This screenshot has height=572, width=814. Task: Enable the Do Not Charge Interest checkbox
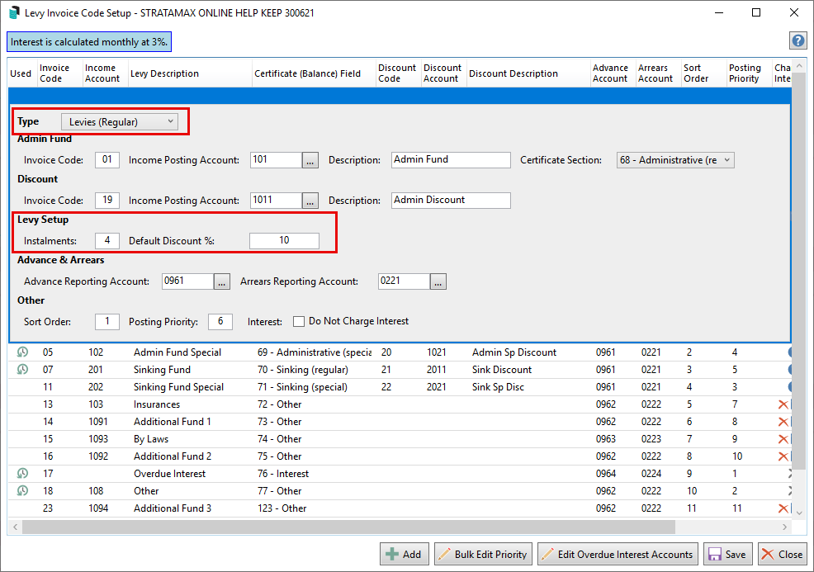tap(299, 321)
